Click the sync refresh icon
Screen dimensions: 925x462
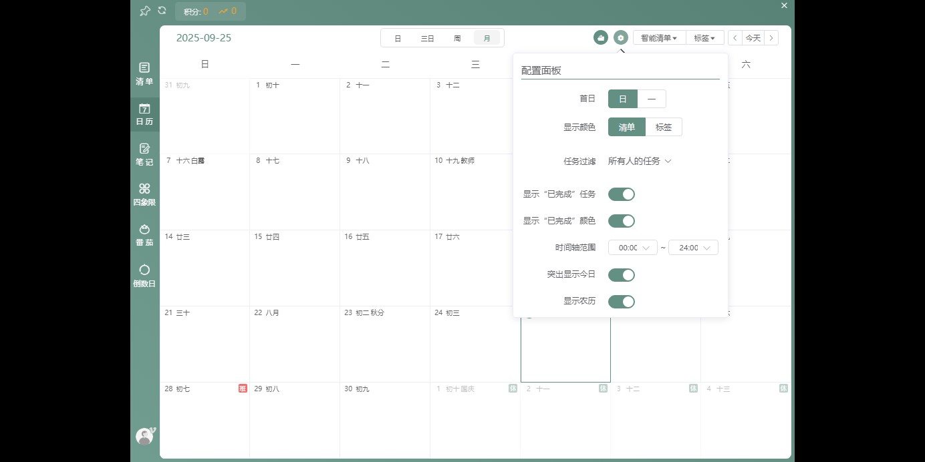point(162,11)
